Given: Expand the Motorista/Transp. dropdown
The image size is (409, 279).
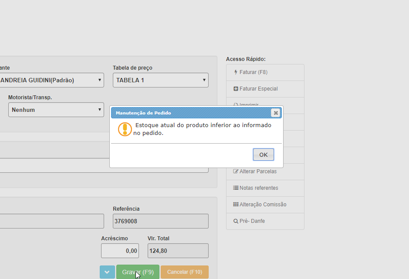Looking at the screenshot, I should [x=56, y=110].
